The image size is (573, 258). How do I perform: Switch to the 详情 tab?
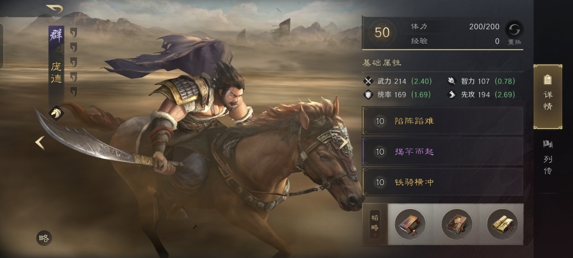(548, 97)
